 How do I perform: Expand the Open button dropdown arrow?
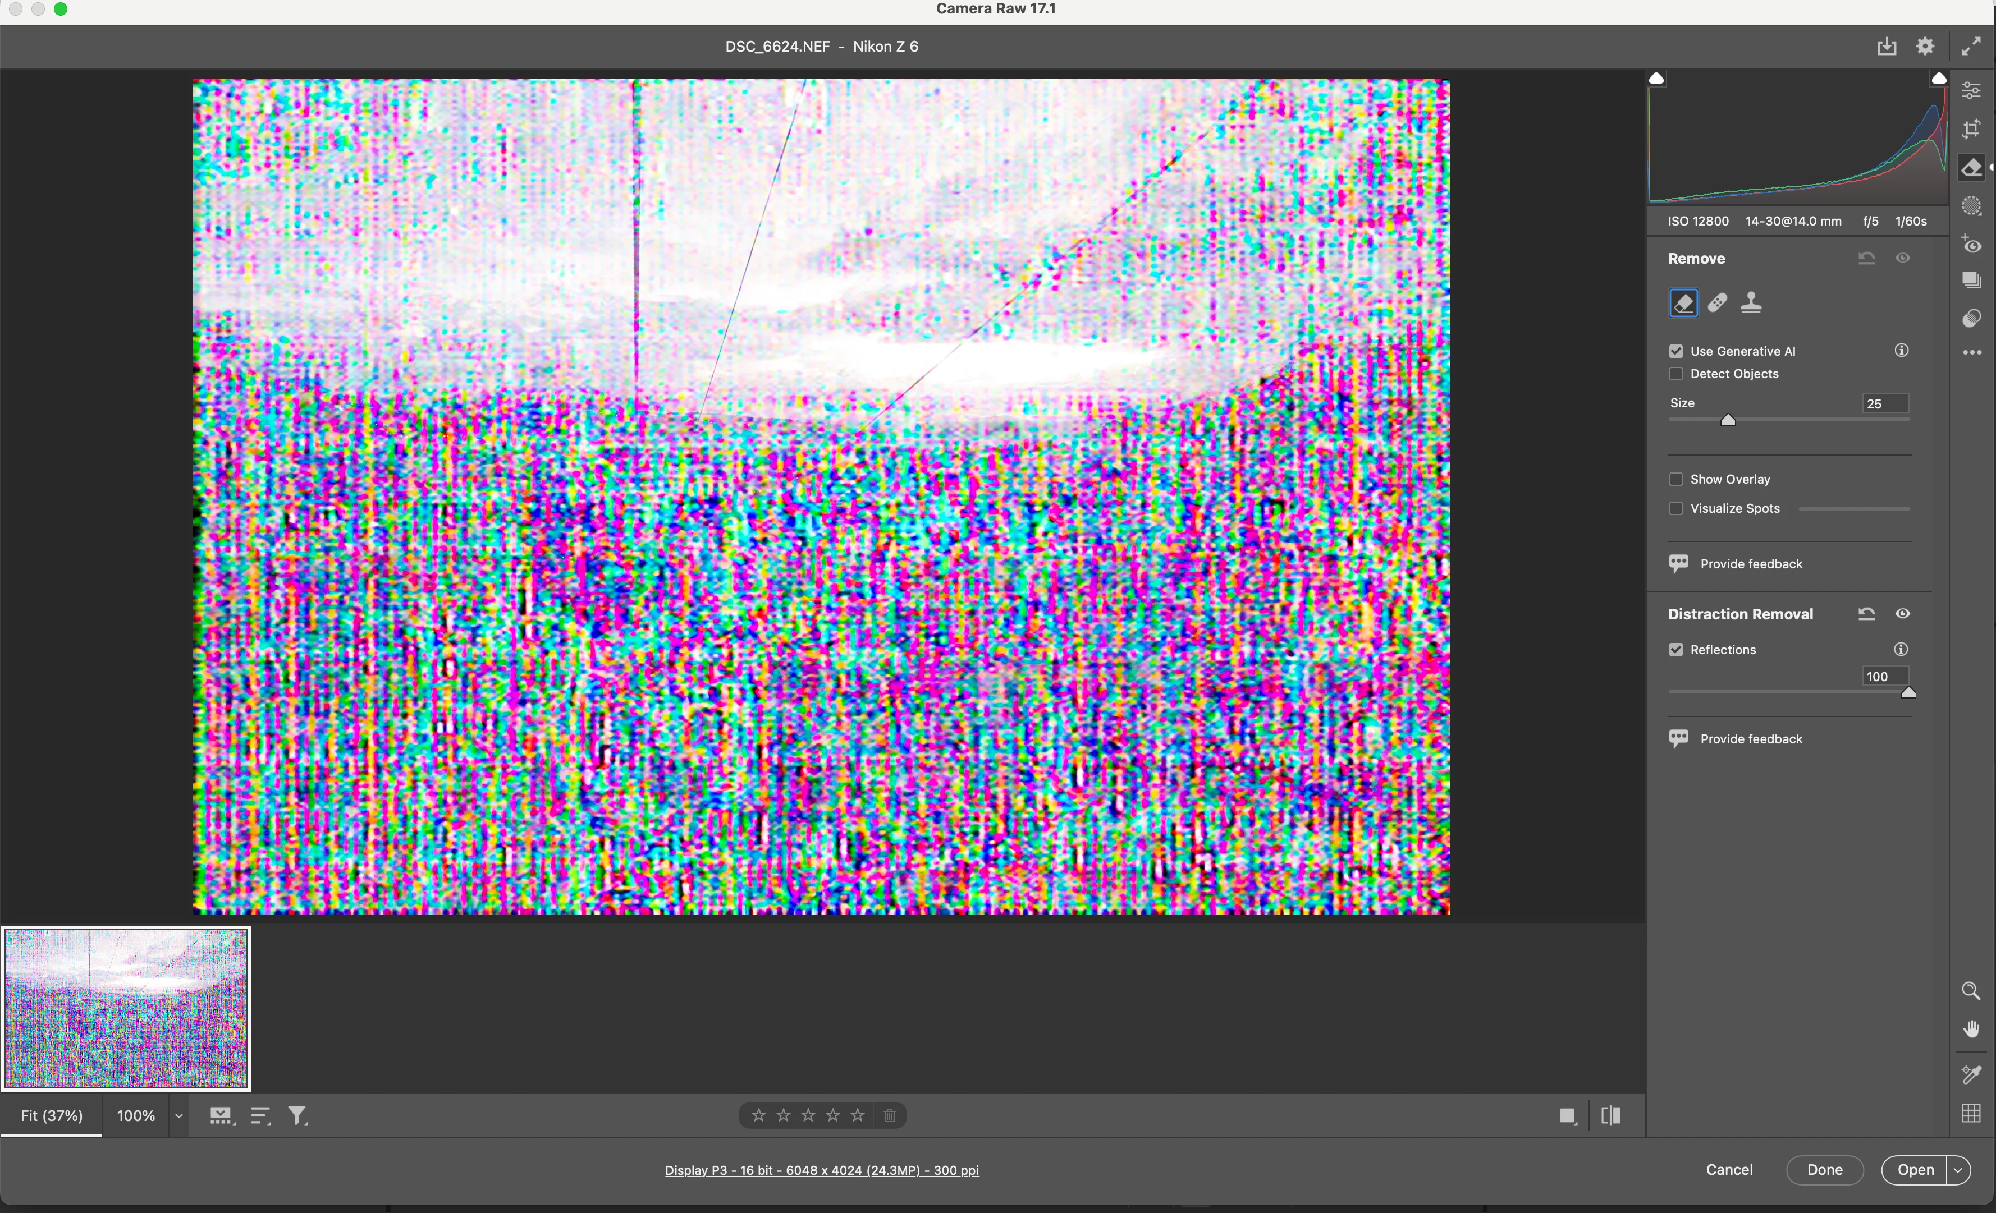pos(1958,1170)
